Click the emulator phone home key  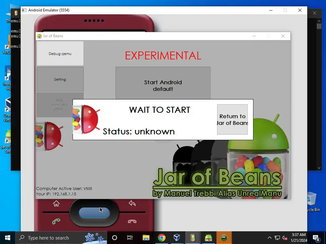(56, 204)
